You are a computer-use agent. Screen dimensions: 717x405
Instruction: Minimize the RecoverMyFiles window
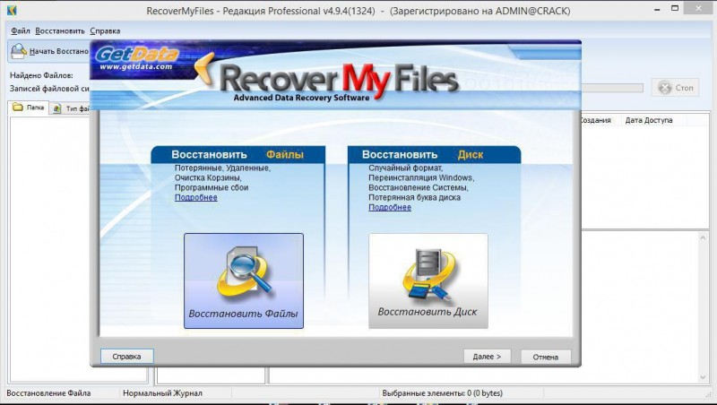click(657, 9)
